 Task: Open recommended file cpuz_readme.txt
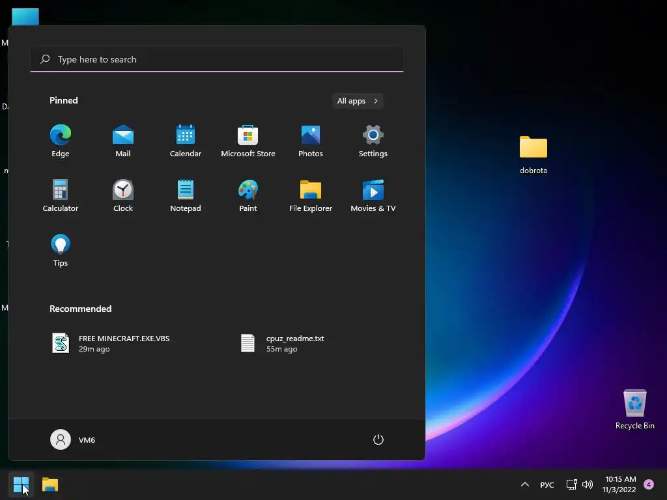[x=283, y=343]
